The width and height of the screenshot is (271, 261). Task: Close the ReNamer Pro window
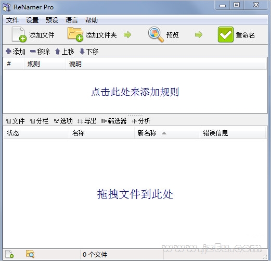point(256,5)
